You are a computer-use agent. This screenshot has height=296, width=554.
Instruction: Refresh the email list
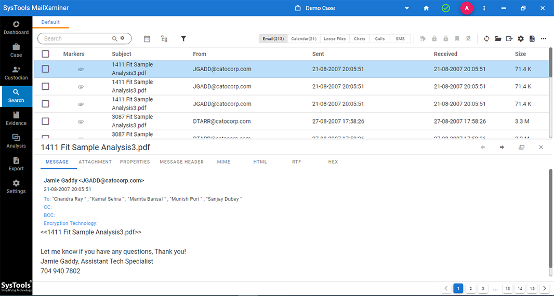(x=486, y=39)
